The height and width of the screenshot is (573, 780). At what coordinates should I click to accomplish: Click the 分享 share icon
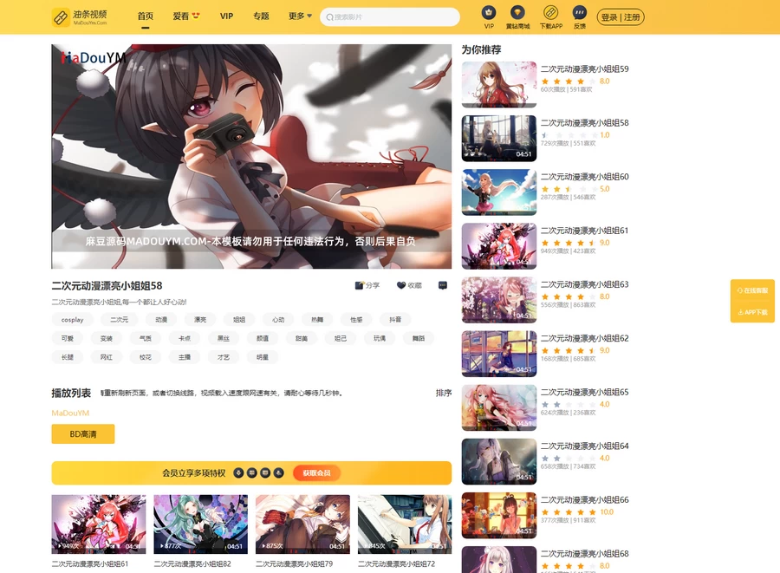(359, 285)
